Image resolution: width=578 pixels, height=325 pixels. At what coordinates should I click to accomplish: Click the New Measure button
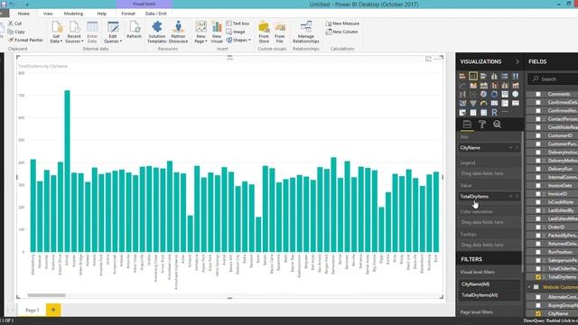tap(342, 23)
